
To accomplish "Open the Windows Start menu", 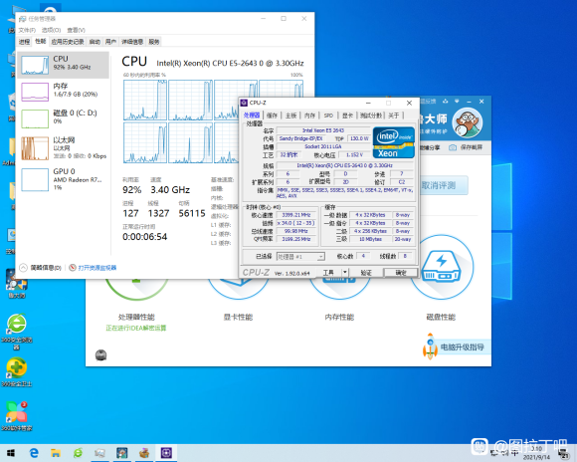I will tap(11, 453).
